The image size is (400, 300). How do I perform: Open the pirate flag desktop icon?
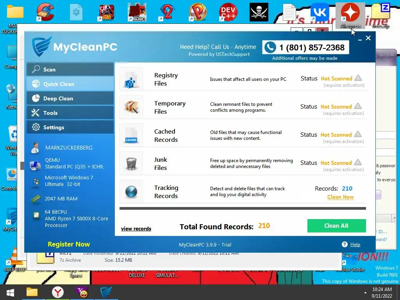pos(259,12)
